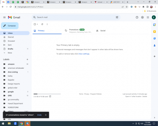Open the Amz Listing label
Viewport: 158px width, 126px height.
[x=15, y=72]
